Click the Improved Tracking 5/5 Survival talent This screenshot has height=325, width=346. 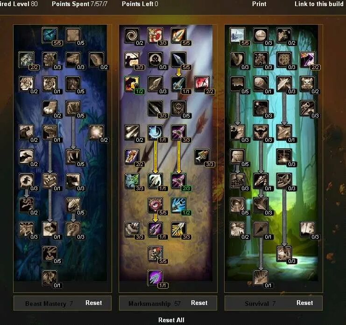click(x=237, y=35)
